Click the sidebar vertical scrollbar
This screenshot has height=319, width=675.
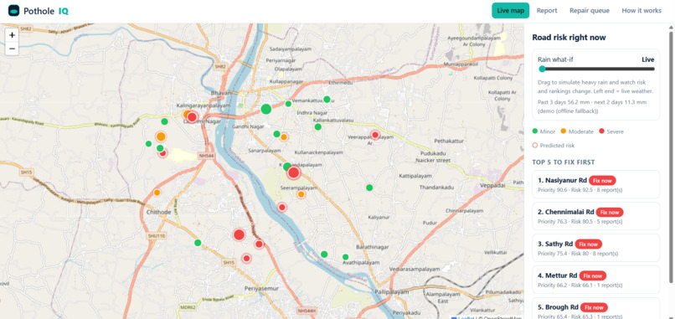[x=670, y=157]
